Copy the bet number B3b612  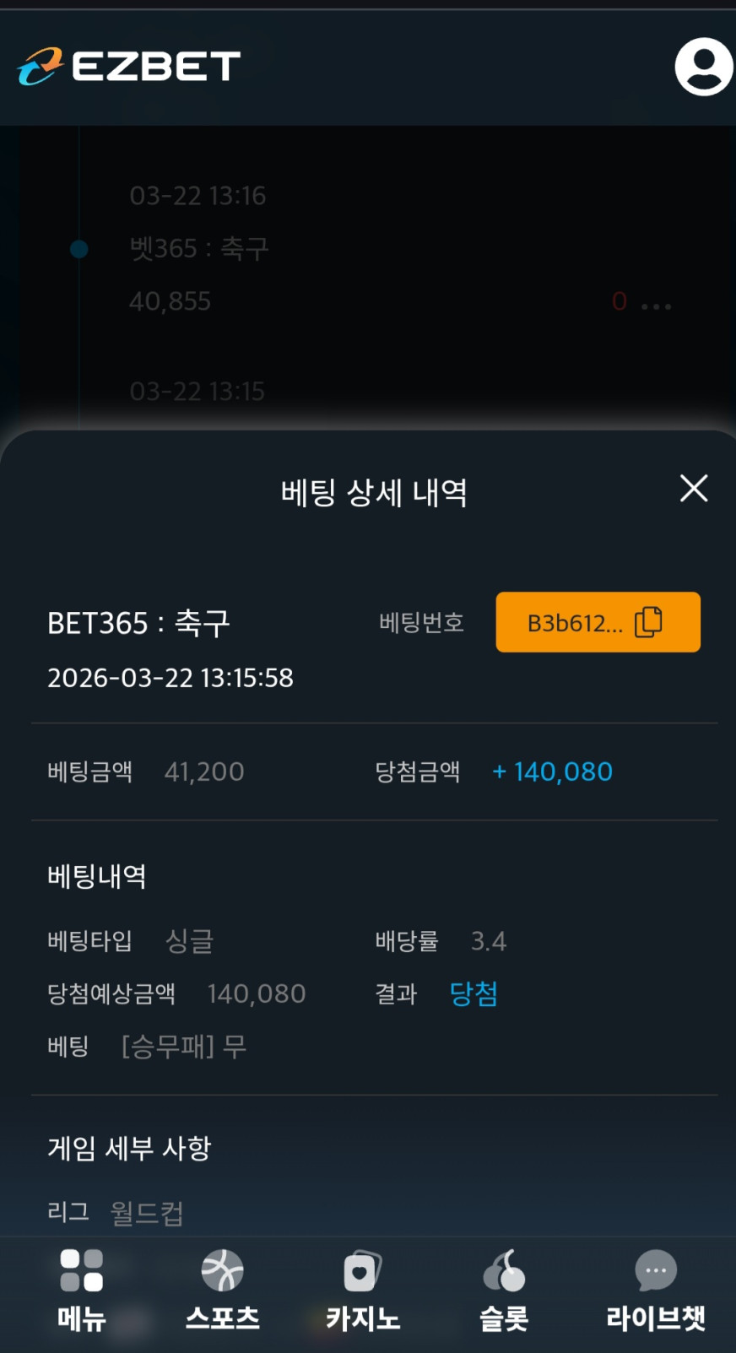[598, 623]
